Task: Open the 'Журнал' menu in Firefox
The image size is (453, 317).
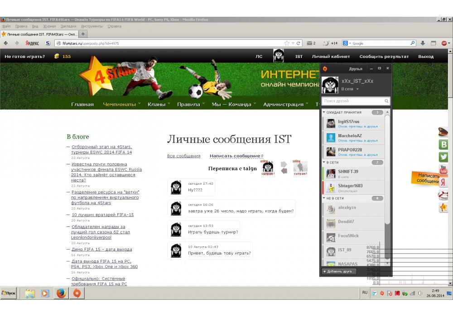Action: (49, 26)
